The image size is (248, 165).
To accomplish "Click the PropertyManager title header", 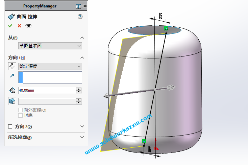I will pos(40,6).
